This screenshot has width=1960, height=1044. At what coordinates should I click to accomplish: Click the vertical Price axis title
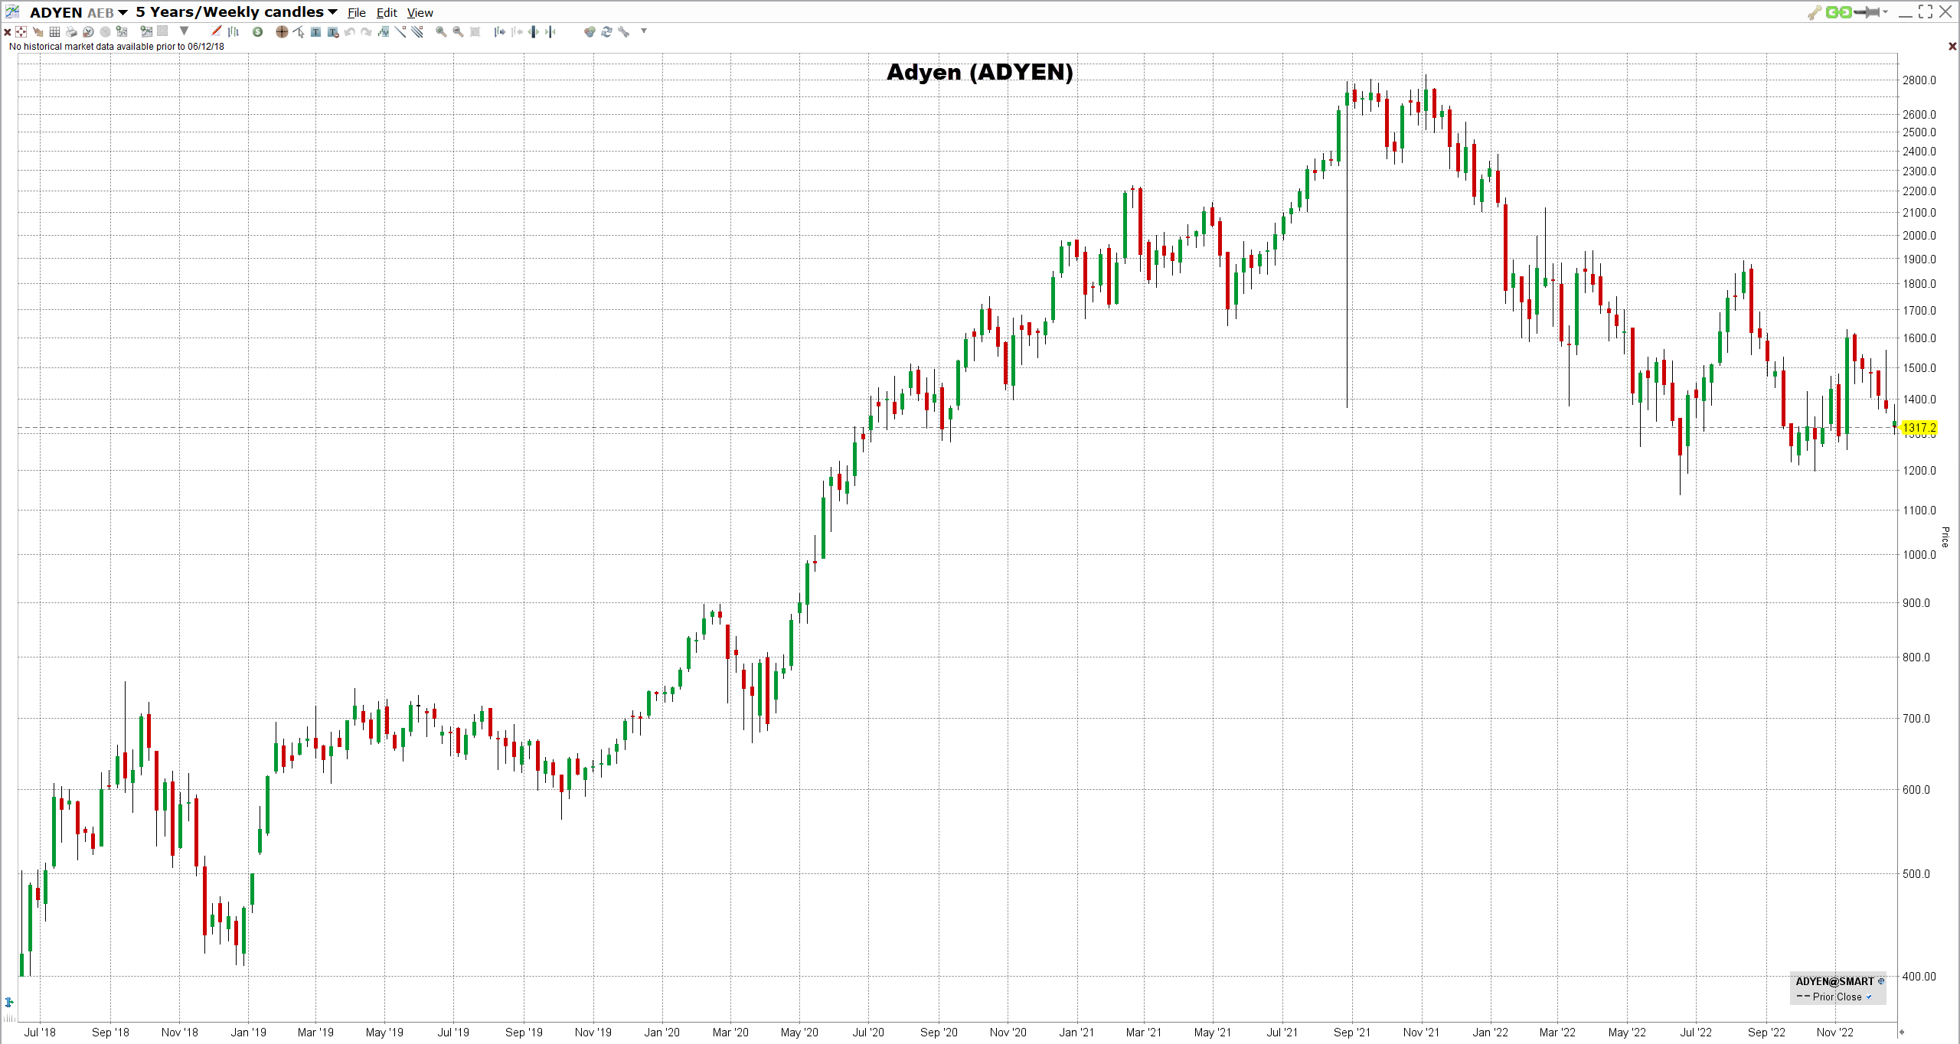pyautogui.click(x=1945, y=537)
